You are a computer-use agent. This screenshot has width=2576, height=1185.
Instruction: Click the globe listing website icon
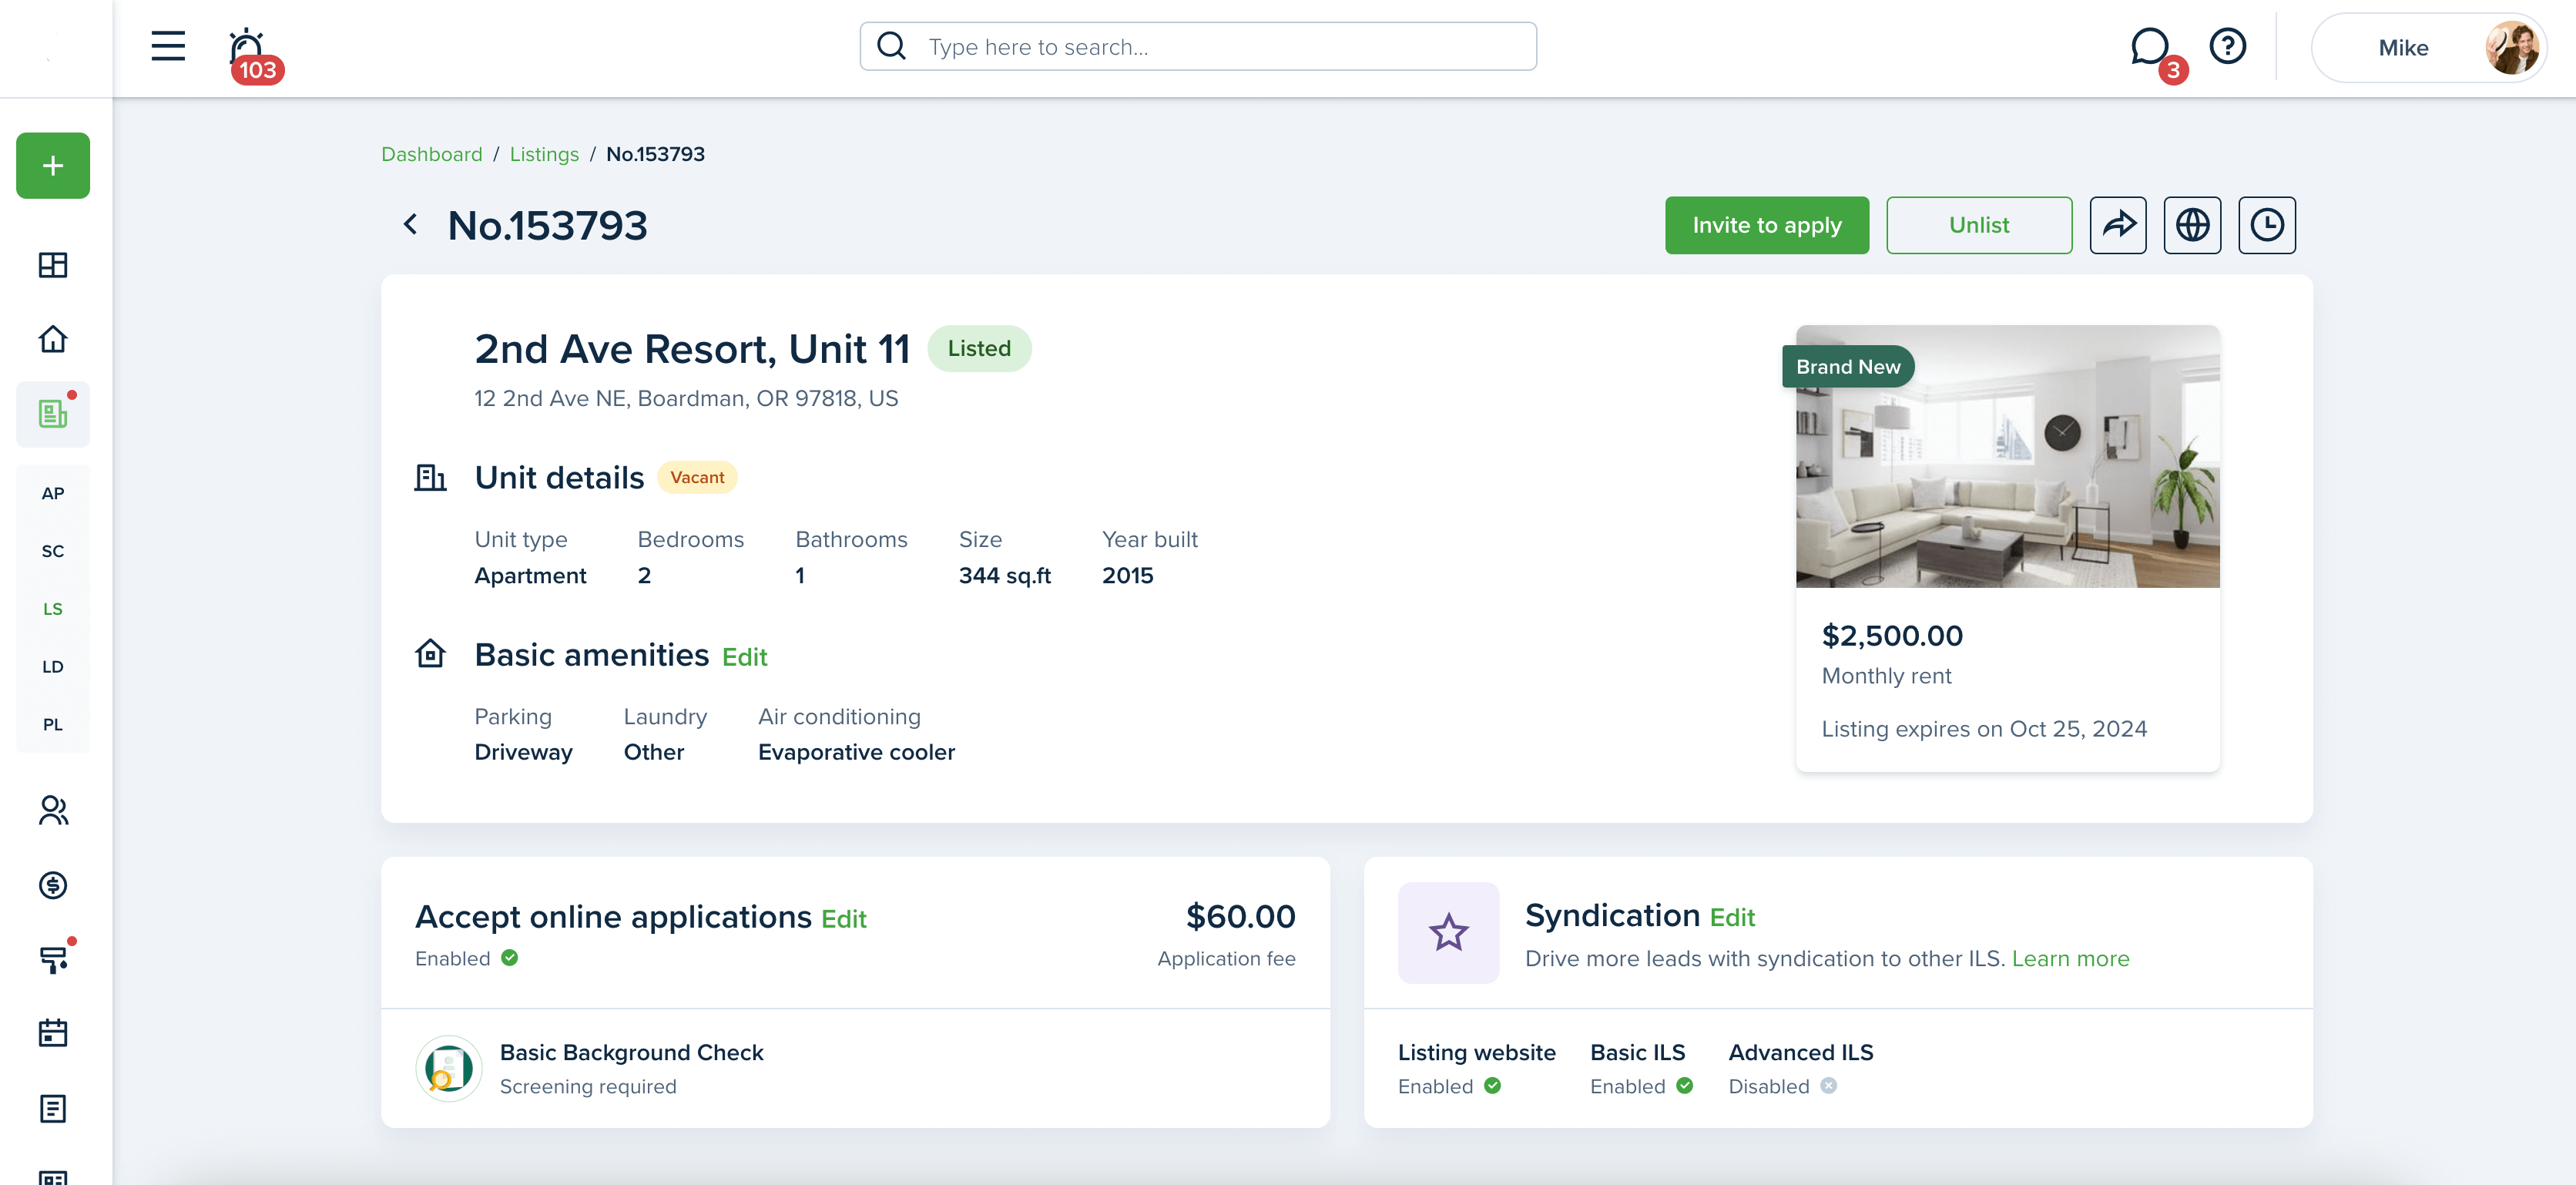[x=2192, y=225]
